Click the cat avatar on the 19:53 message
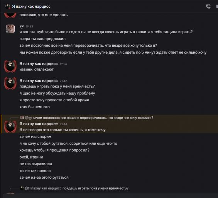Screen dimensions: 218x198 (10, 29)
